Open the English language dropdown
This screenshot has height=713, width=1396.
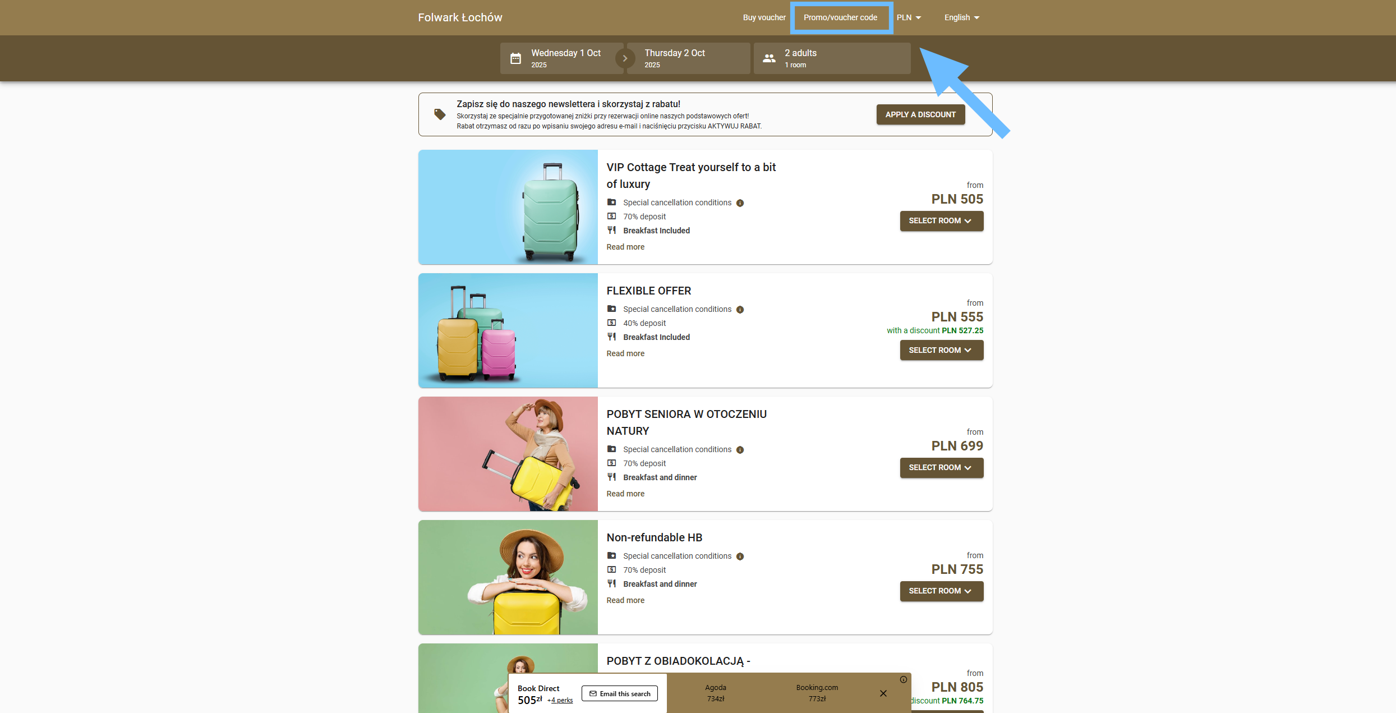point(961,17)
